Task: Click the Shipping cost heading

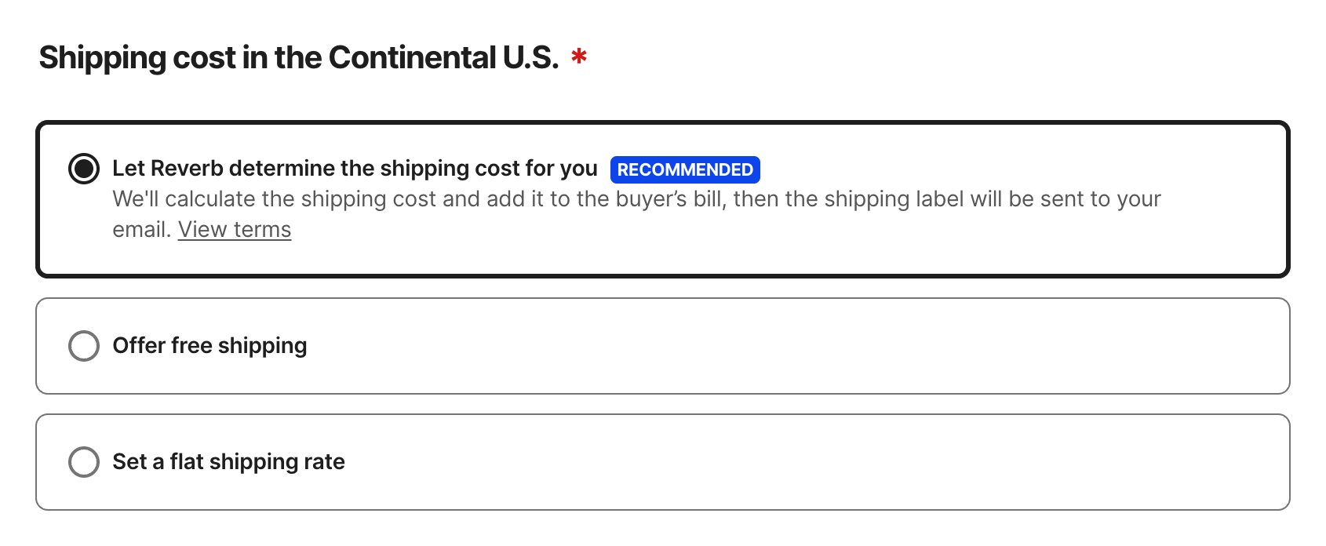Action: pos(299,56)
